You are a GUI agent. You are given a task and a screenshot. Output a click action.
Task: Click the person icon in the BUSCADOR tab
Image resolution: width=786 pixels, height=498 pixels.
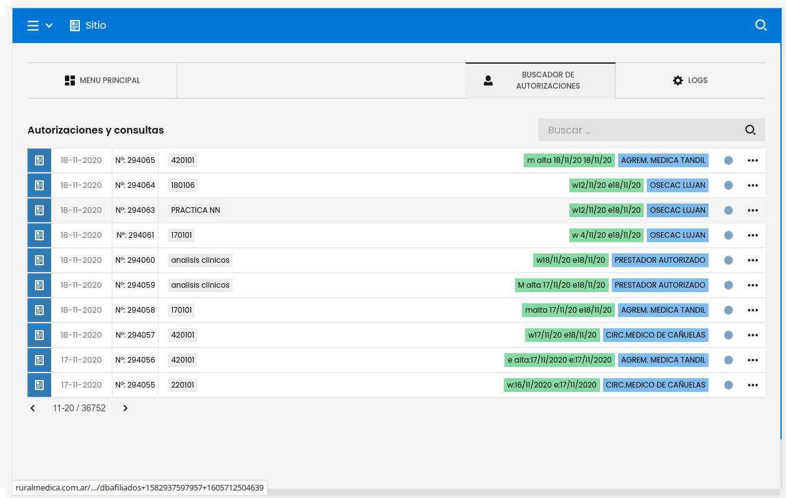[488, 81]
